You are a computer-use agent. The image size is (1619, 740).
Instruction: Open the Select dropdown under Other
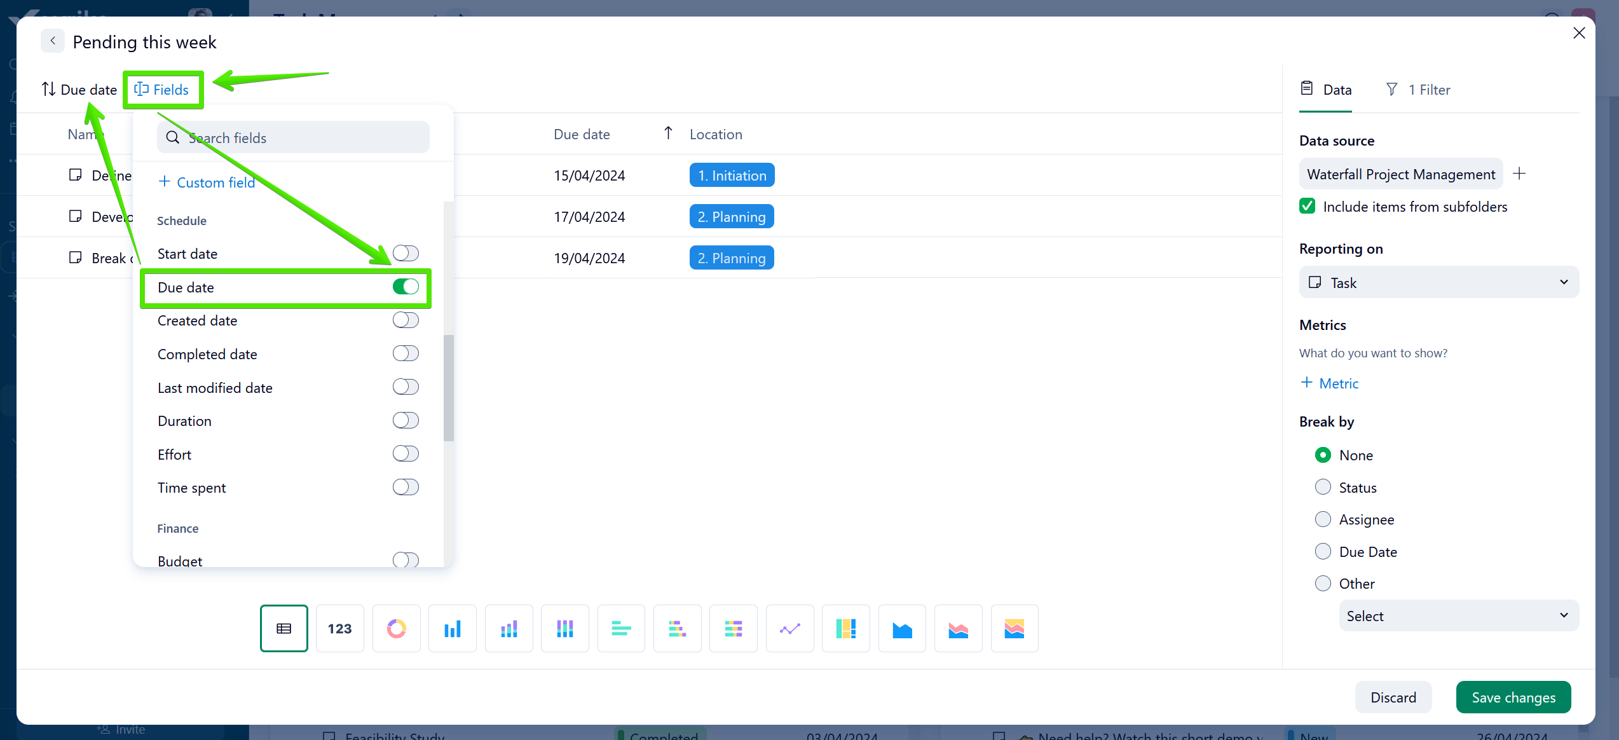pyautogui.click(x=1459, y=615)
